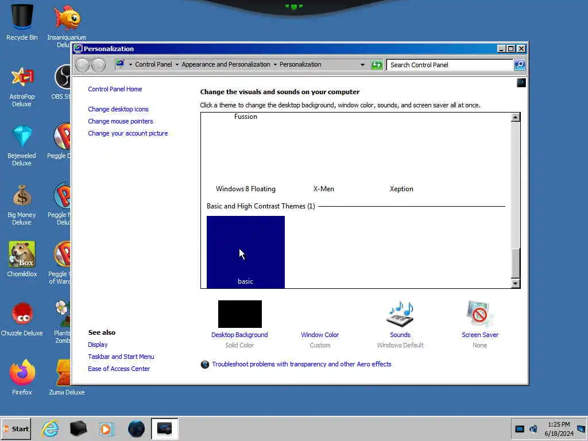This screenshot has width=588, height=441.
Task: Open Change mouse pointers link
Action: coord(121,121)
